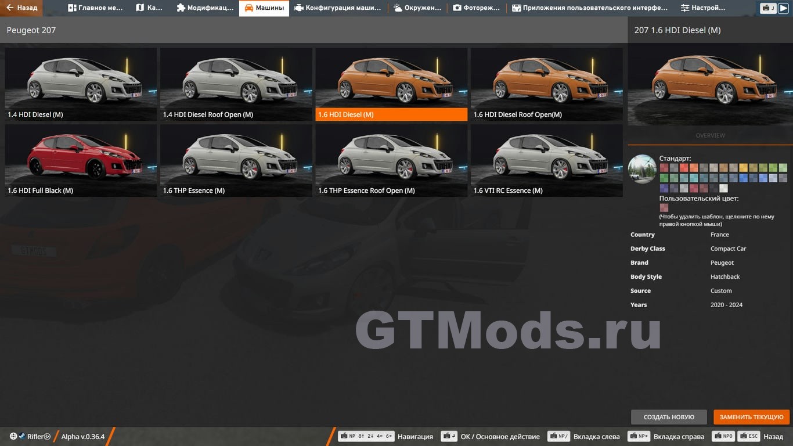The height and width of the screenshot is (446, 793).
Task: Apply the swatch under Пользовательский цвет
Action: point(664,207)
